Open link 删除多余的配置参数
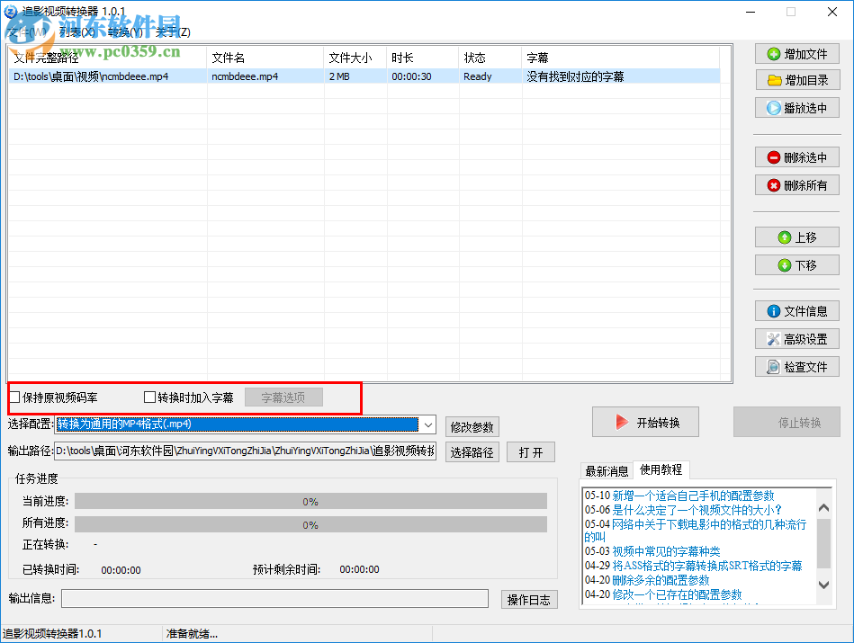The width and height of the screenshot is (854, 643). pyautogui.click(x=661, y=580)
